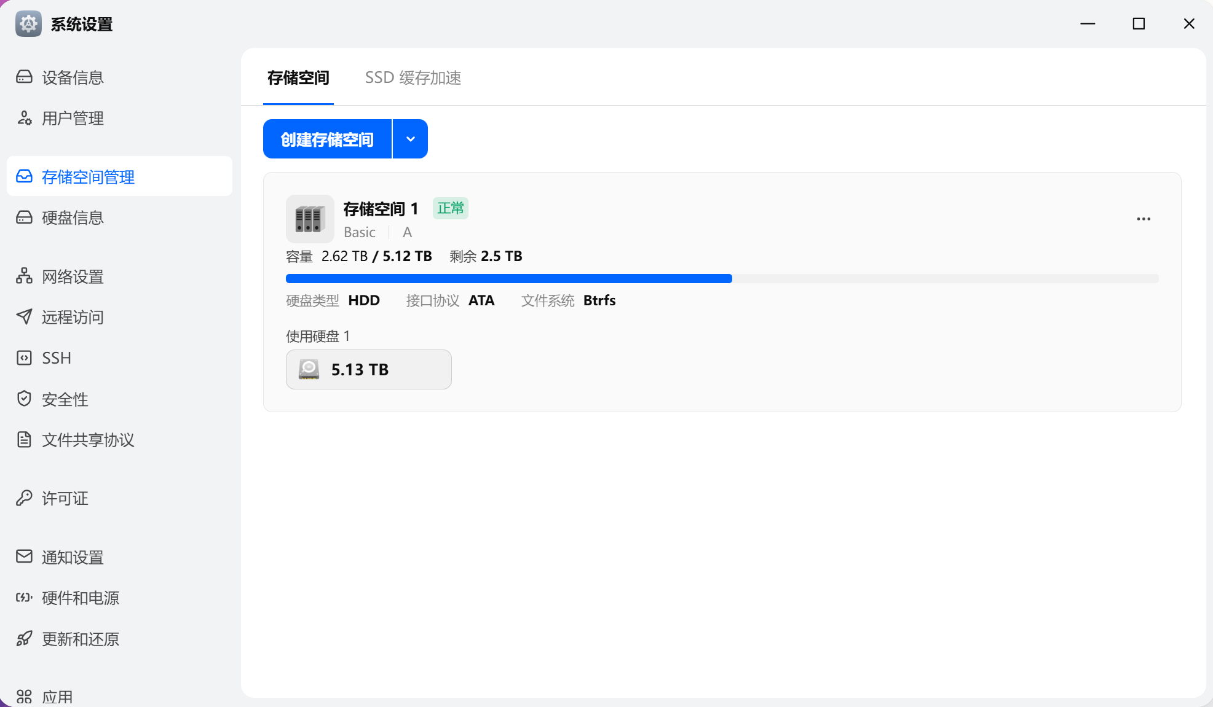Click the 5.13 TB disk chip

pyautogui.click(x=368, y=369)
